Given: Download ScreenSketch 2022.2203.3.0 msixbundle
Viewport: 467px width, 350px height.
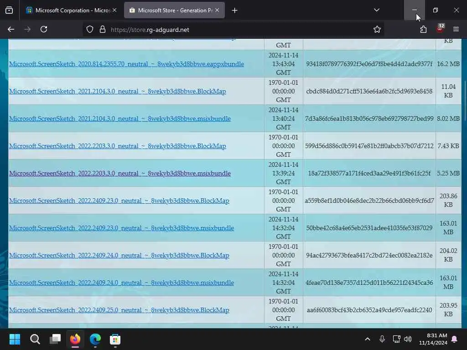Looking at the screenshot, I should point(120,173).
